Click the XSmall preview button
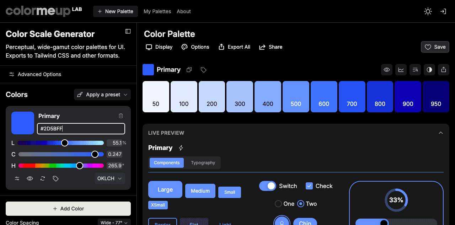 coord(158,205)
